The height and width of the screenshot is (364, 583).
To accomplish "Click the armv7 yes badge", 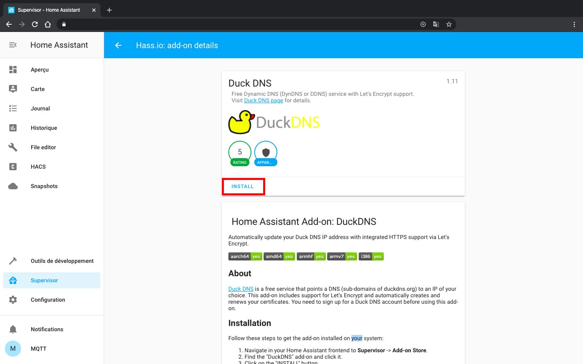I will coord(342,256).
